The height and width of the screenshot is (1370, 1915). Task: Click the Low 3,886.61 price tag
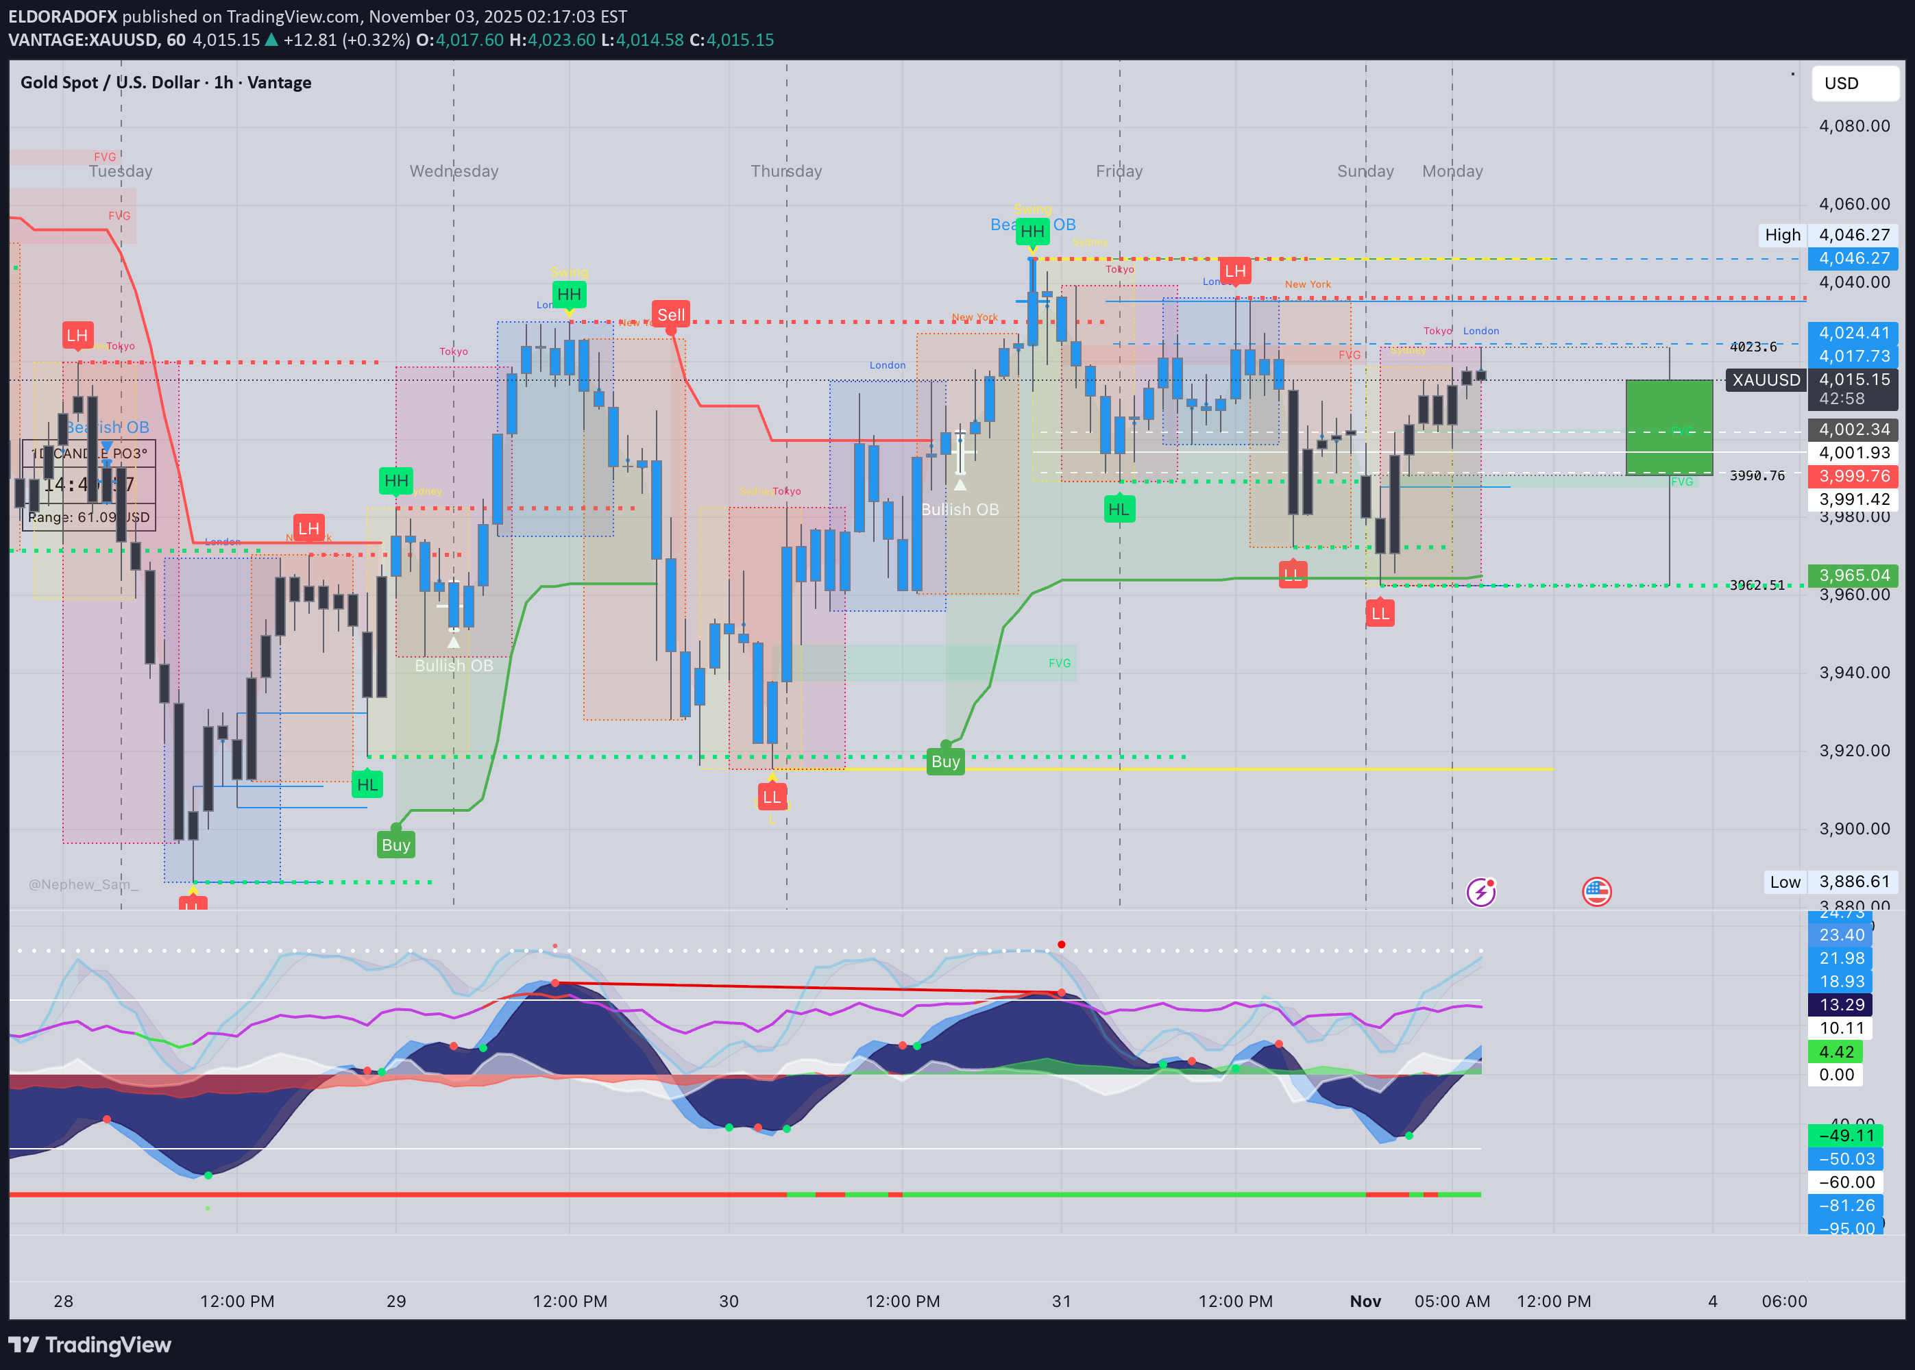point(1830,882)
